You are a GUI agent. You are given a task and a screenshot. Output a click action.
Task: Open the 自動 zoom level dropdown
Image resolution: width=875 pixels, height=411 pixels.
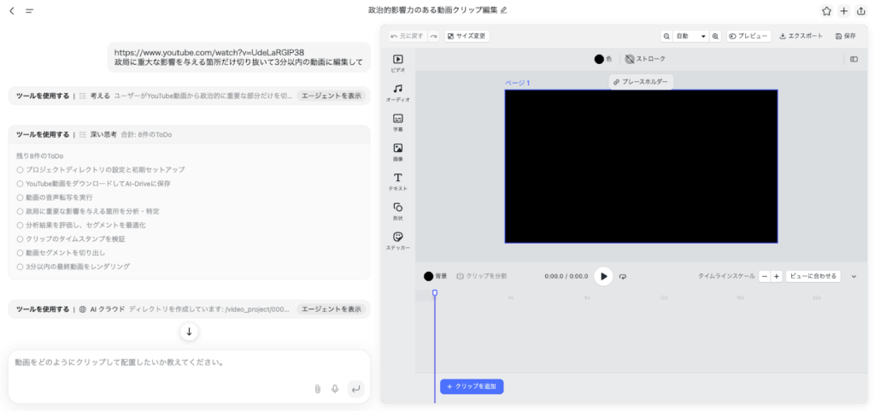tap(691, 37)
